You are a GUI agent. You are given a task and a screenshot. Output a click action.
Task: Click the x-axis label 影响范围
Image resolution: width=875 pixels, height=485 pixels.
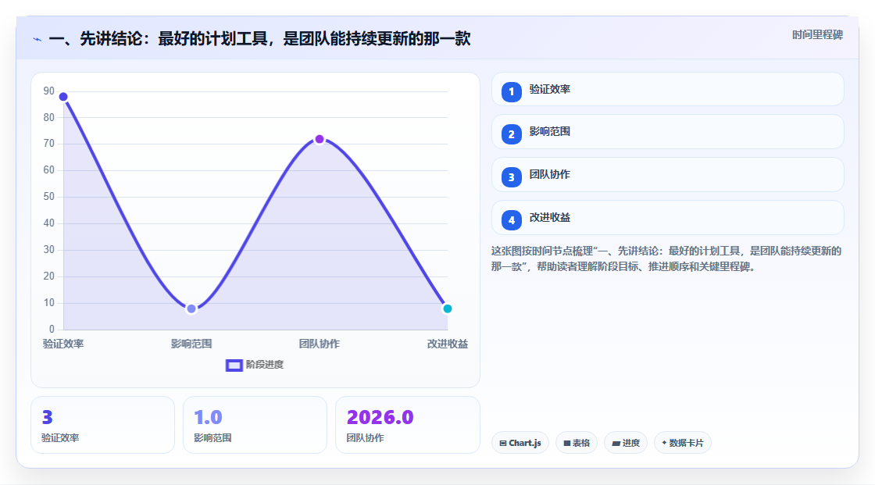tap(191, 344)
